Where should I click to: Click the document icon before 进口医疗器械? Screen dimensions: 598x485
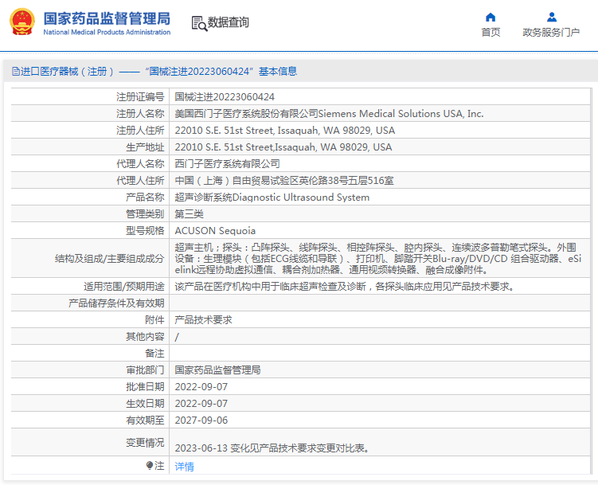coord(16,72)
